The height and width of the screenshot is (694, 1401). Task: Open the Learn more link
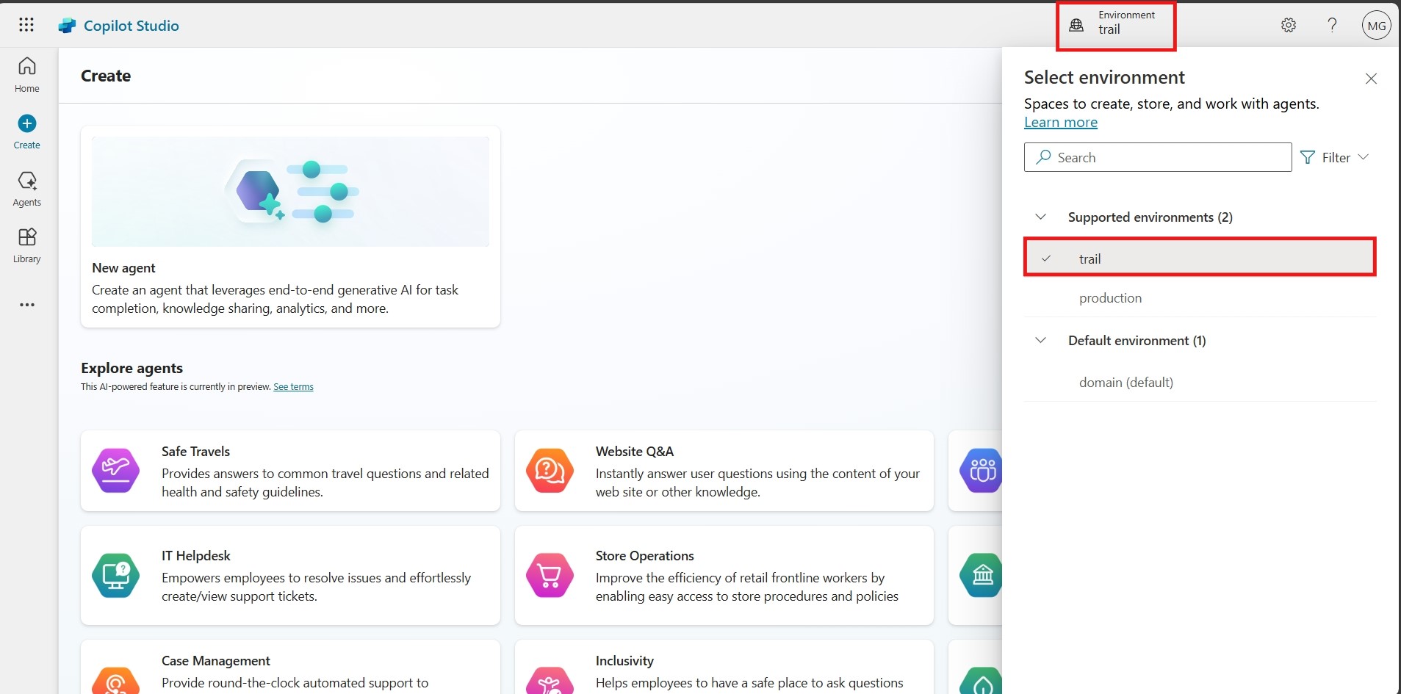1060,123
